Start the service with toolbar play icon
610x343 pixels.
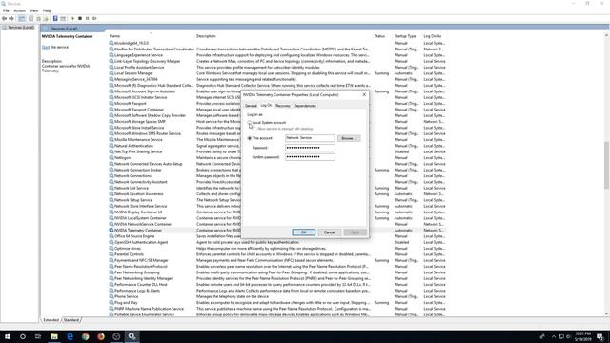[72, 19]
